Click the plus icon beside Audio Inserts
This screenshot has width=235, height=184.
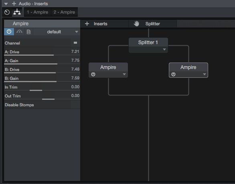[14, 4]
